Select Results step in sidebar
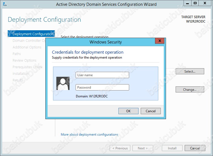This screenshot has height=156, width=213. click(x=18, y=80)
